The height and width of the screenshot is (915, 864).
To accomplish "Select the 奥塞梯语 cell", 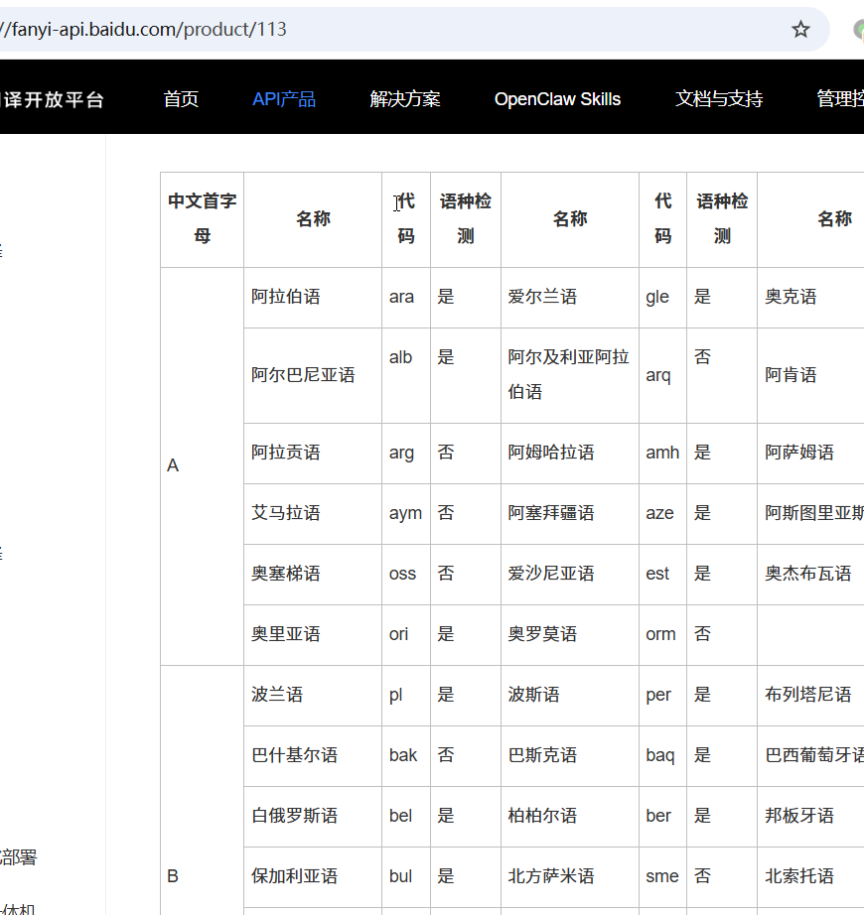I will [313, 575].
